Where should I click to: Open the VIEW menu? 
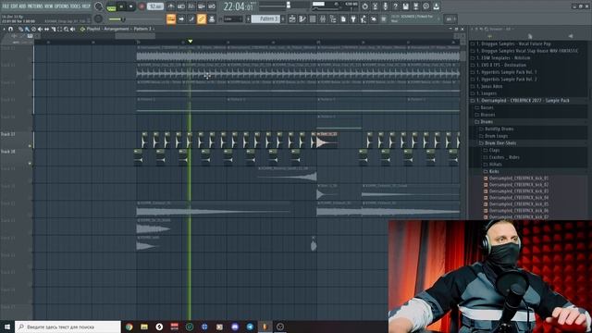(49, 6)
